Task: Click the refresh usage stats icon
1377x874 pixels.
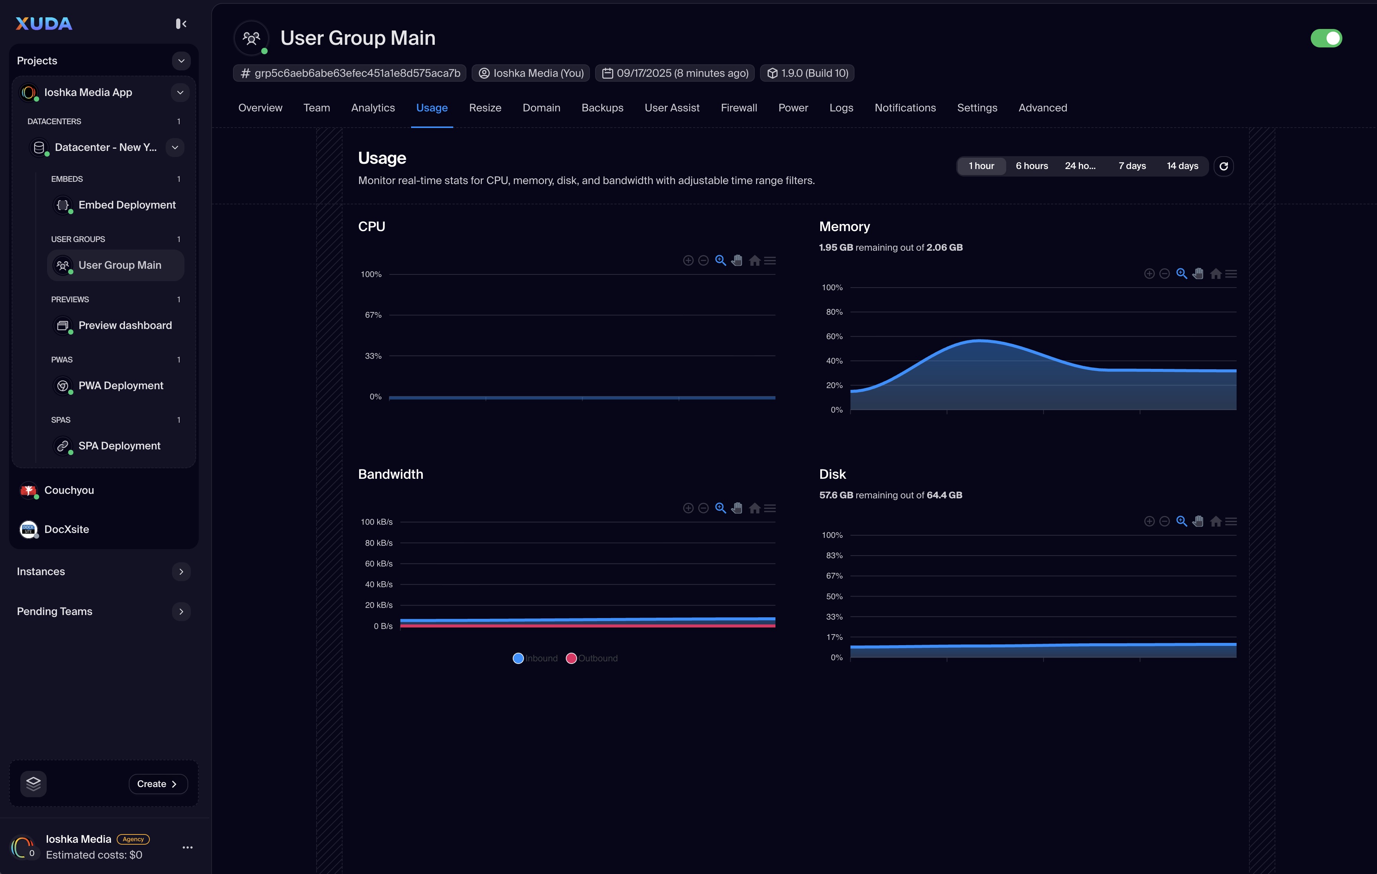Action: coord(1223,166)
